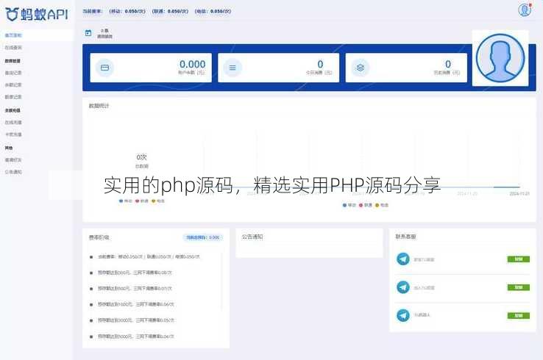Click the Telegram icon in the middle 联系客服 row
The width and height of the screenshot is (543, 360).
[x=402, y=287]
